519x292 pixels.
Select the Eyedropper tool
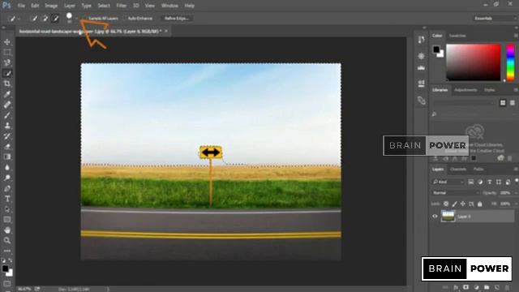pyautogui.click(x=7, y=94)
